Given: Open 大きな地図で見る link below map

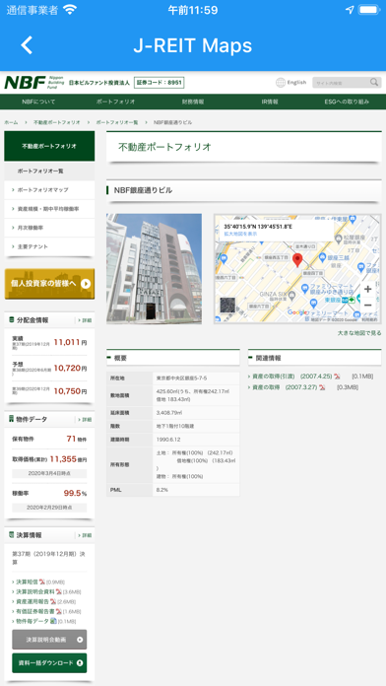Looking at the screenshot, I should tap(359, 333).
